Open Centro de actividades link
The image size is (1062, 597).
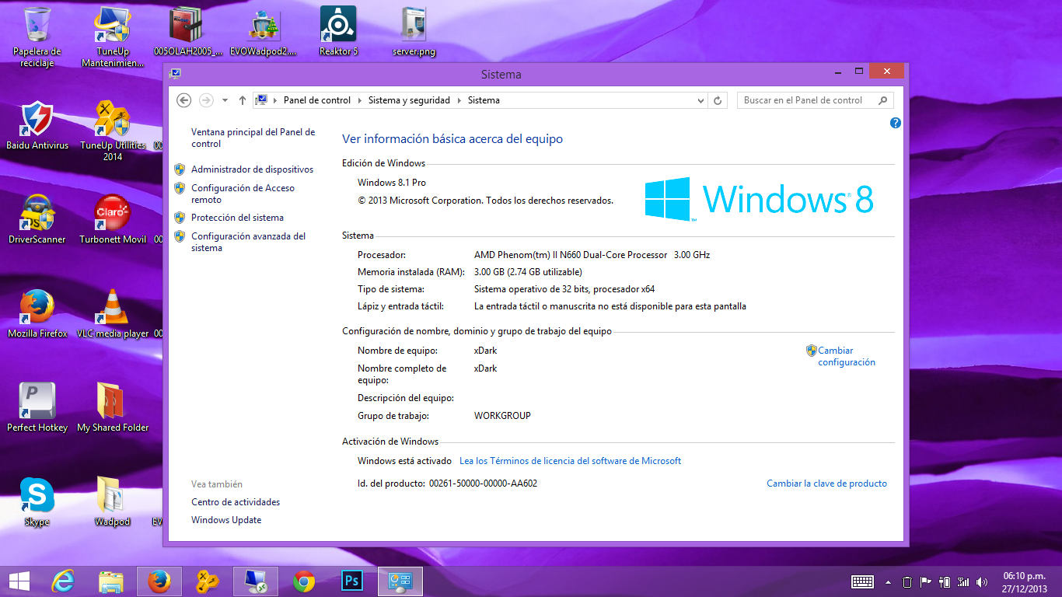point(236,502)
